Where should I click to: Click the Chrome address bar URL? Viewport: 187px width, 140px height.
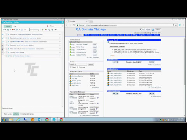point(101,25)
